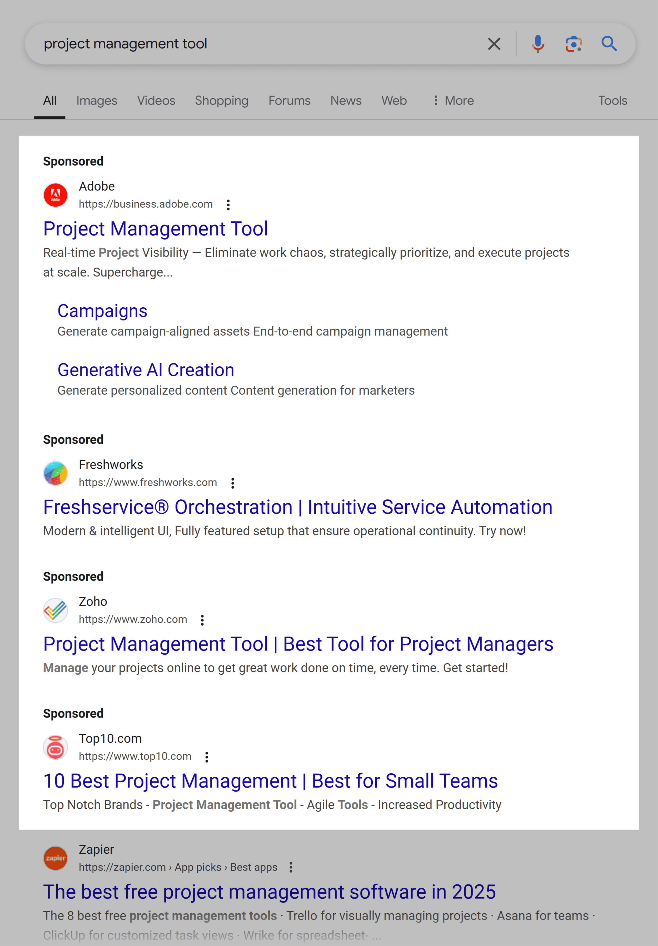This screenshot has width=658, height=946.
Task: Open options menu beside the Zoho URL
Action: (202, 620)
